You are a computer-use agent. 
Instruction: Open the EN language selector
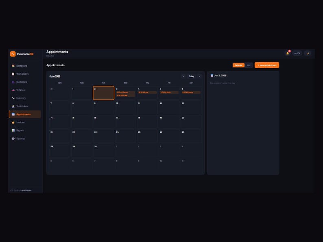tap(297, 53)
